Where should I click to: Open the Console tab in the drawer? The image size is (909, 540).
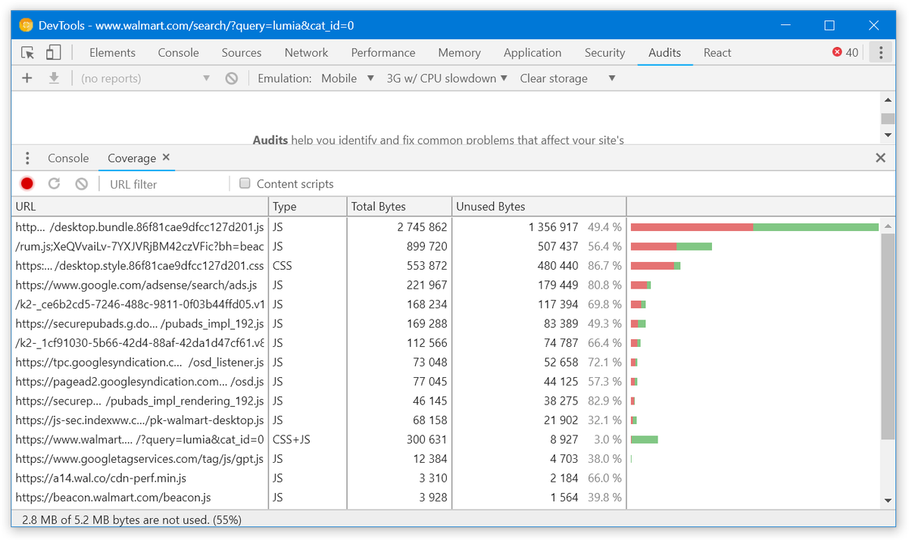(68, 158)
